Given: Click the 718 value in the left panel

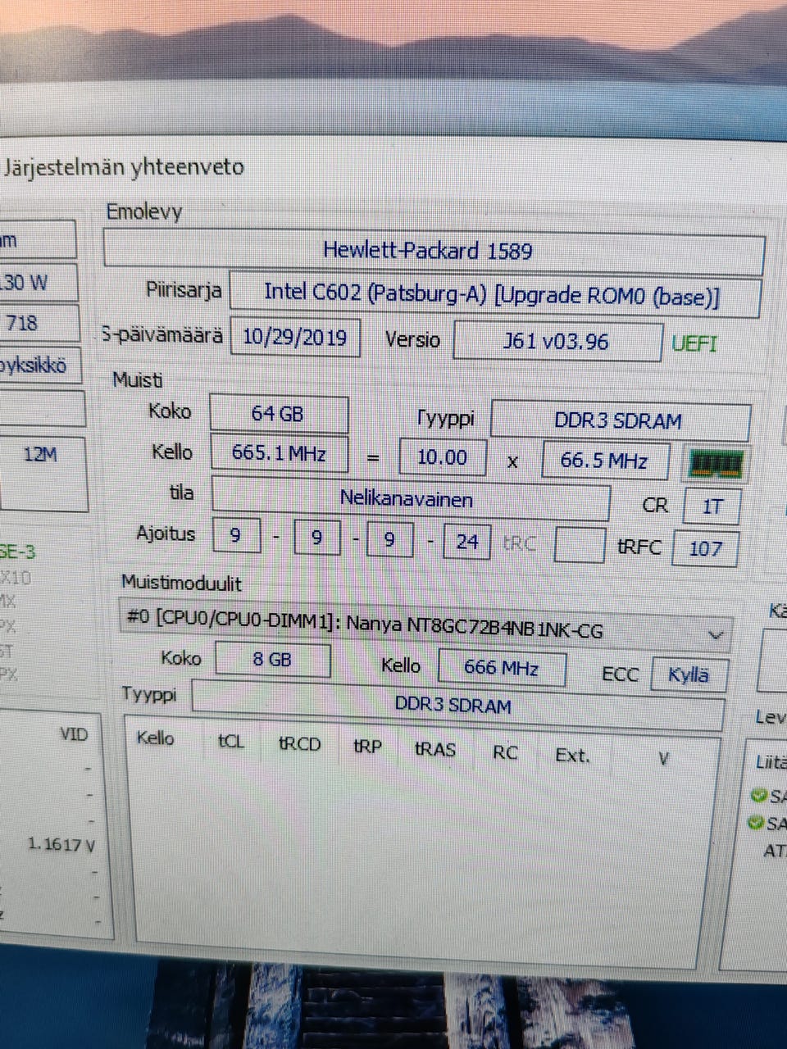Looking at the screenshot, I should 22,323.
